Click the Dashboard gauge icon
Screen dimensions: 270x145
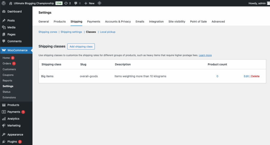[x=4, y=12]
